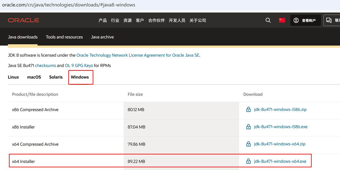Open the contact chat bubble icon
The height and width of the screenshot is (170, 340).
coord(329,20)
